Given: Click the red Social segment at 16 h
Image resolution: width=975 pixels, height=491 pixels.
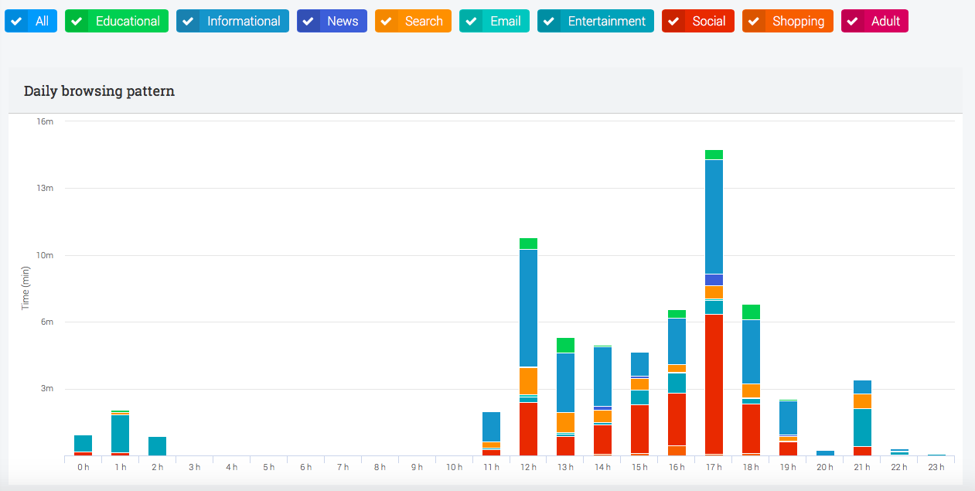Looking at the screenshot, I should (677, 419).
